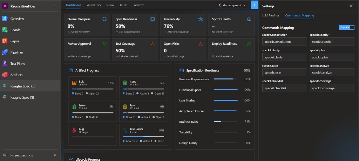The height and width of the screenshot is (161, 359).
Task: Edit the speckit.specify input field
Action: (332, 42)
